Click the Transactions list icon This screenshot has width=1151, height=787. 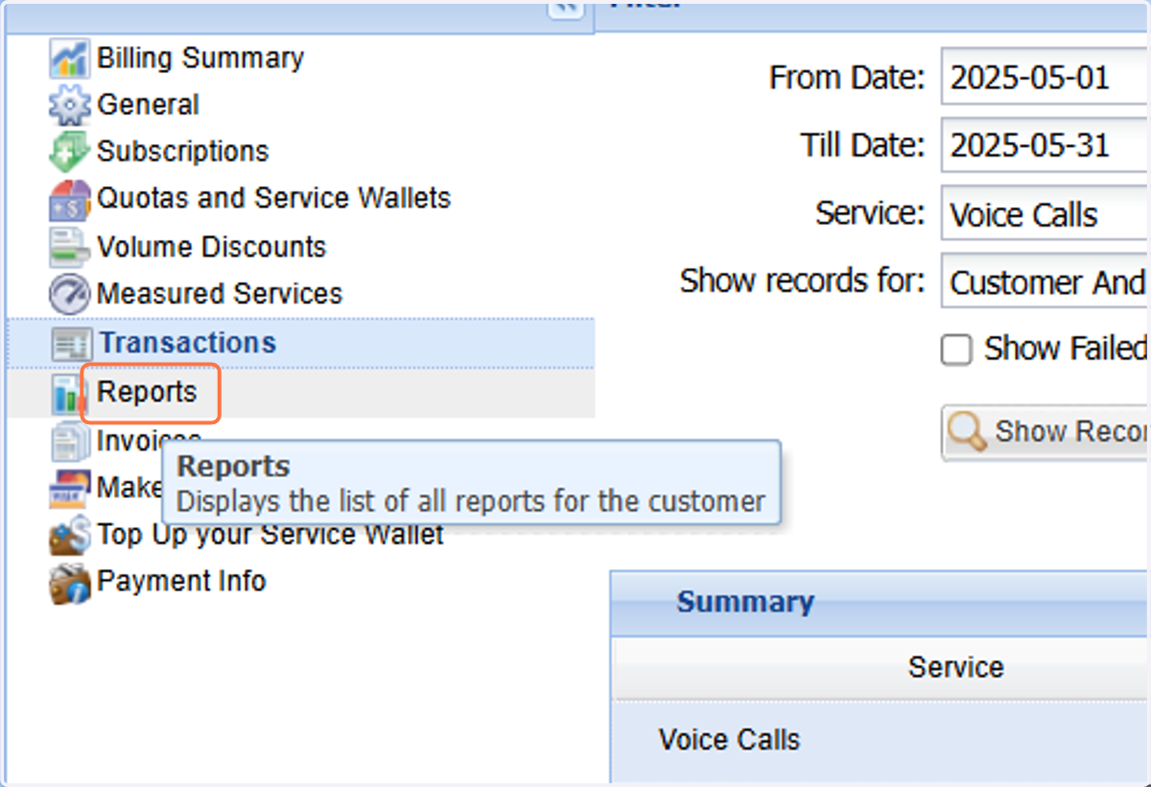[71, 345]
